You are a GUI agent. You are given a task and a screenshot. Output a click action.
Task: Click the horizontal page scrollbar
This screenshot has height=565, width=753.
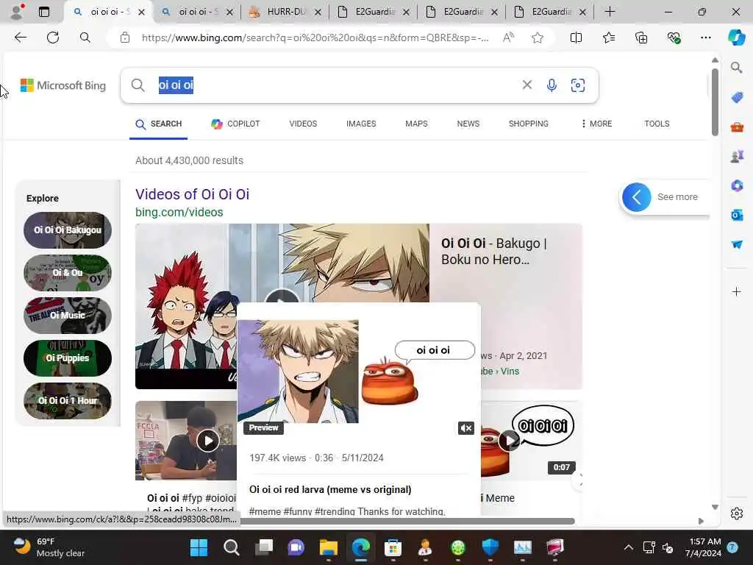click(407, 522)
